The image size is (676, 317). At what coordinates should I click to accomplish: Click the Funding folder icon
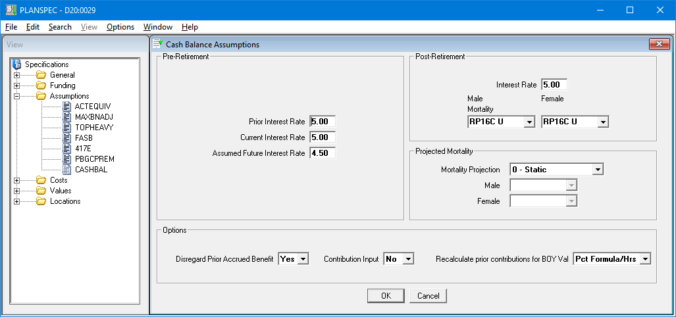coord(41,85)
